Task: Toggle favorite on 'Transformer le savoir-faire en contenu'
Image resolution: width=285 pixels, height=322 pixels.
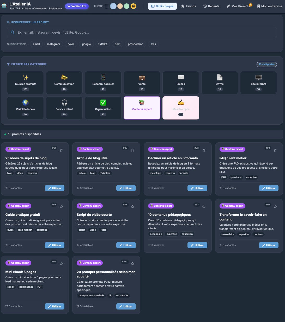Action: coord(275,207)
